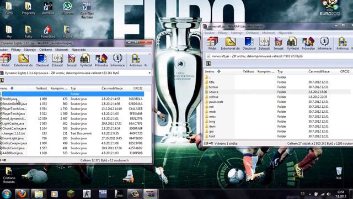
Task: Click the Windows Start button
Action: (7, 194)
